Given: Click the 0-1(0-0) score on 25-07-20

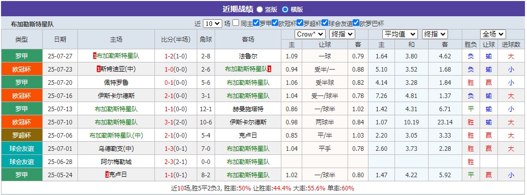Looking at the screenshot, I should click(x=176, y=82).
